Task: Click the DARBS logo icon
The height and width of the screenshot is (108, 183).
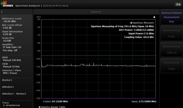Action: coord(7,4)
